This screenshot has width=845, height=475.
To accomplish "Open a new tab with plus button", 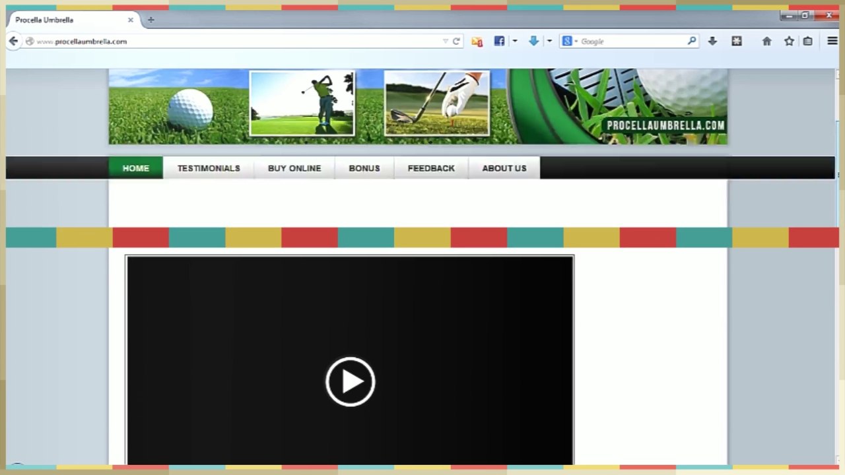I will point(151,20).
